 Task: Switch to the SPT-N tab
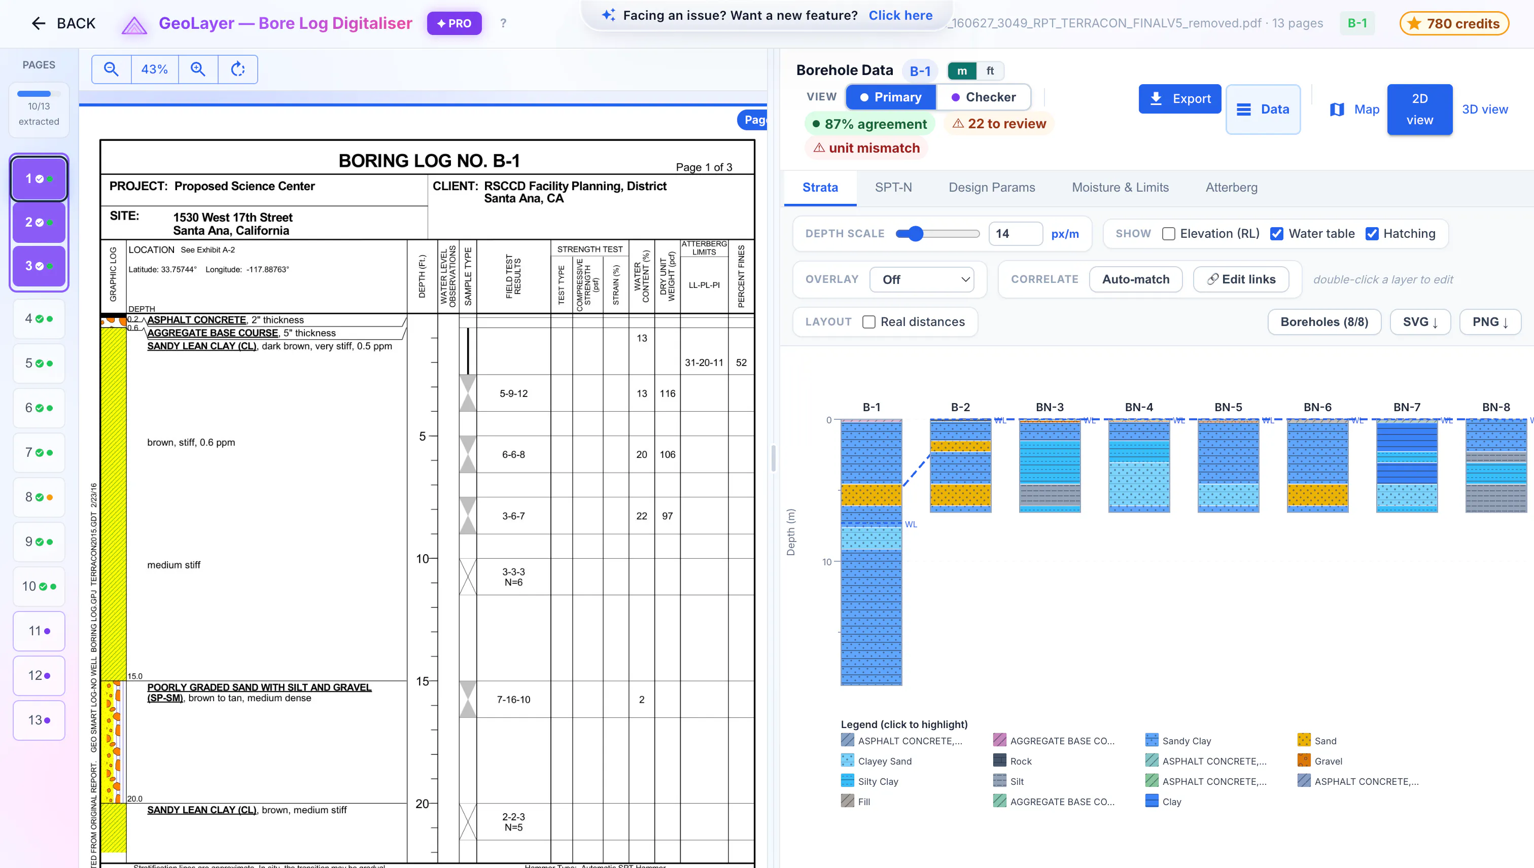(893, 187)
